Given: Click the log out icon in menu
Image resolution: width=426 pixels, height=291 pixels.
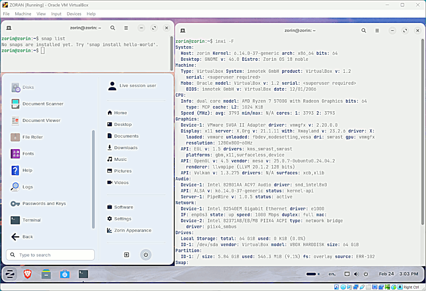Looking at the screenshot, I should tap(127, 255).
